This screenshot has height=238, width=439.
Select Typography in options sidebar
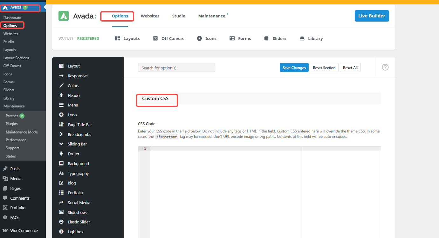coord(78,173)
